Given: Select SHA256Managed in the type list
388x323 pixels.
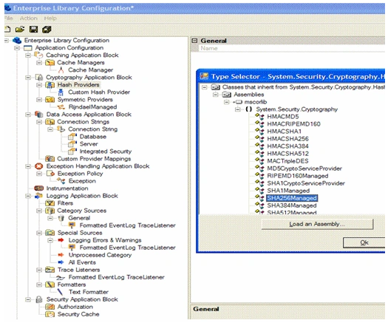Looking at the screenshot, I should (292, 198).
